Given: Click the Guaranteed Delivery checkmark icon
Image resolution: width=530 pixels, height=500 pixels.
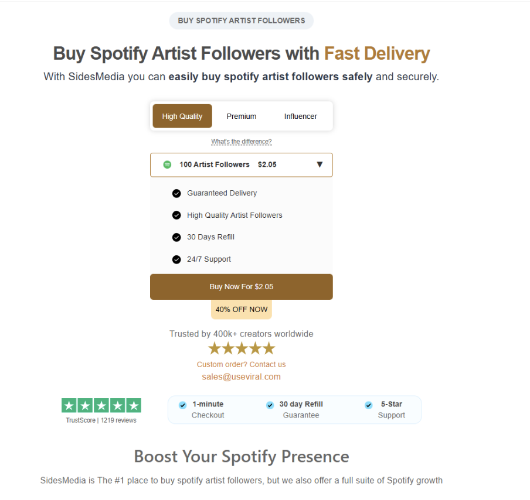Looking at the screenshot, I should pyautogui.click(x=176, y=193).
